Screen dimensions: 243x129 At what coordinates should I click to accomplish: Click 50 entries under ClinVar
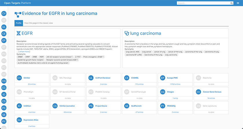point(32,84)
